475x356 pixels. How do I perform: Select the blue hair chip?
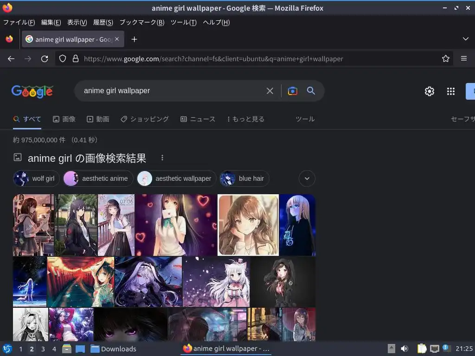(244, 178)
